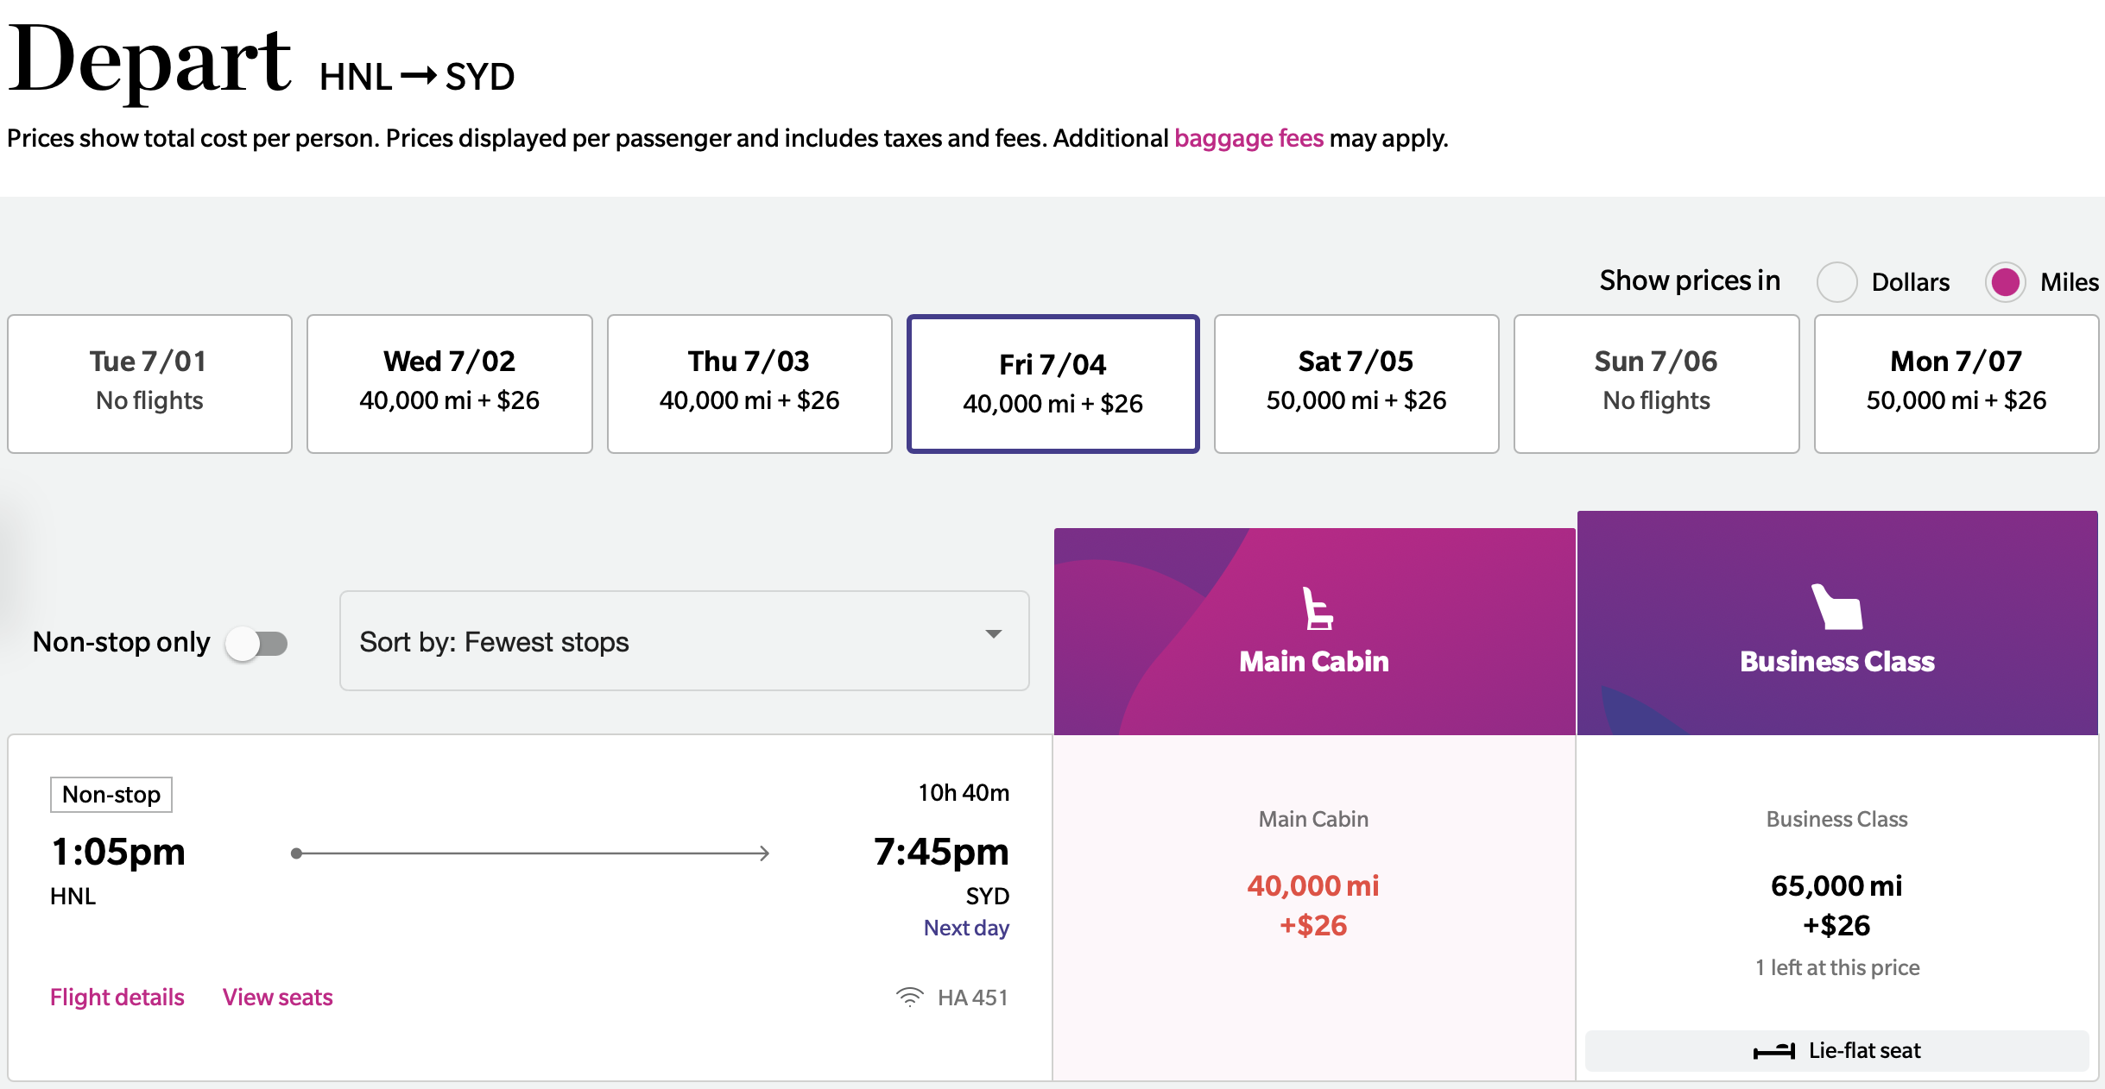Toggle the Non-stop only switch
Screen dimensions: 2105x1089
point(256,643)
